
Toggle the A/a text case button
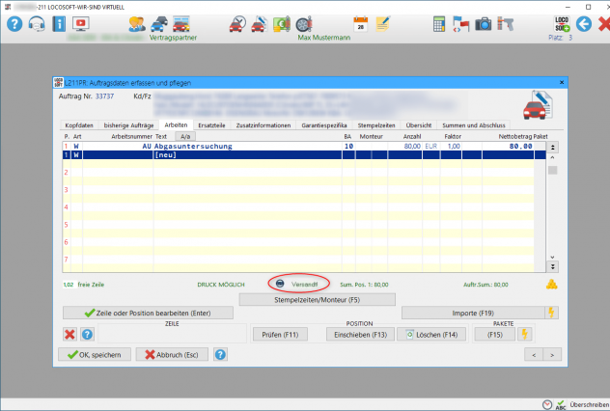tap(184, 137)
